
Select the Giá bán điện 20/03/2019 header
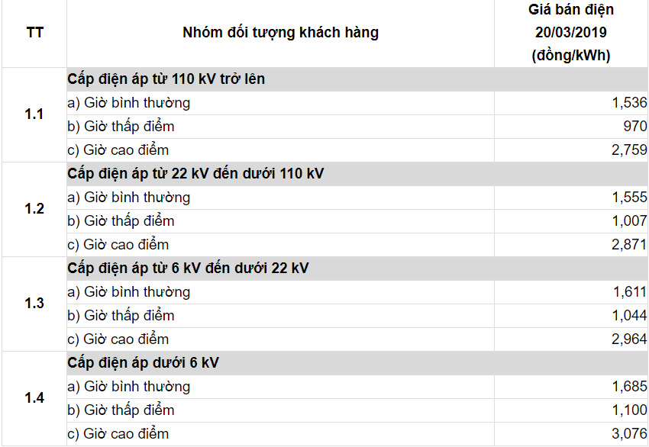571,33
